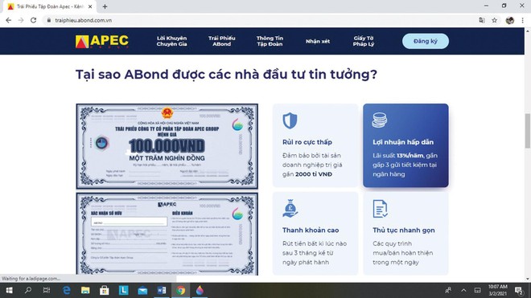531x298 pixels.
Task: Click Chrome icon on taskbar
Action: 180,290
